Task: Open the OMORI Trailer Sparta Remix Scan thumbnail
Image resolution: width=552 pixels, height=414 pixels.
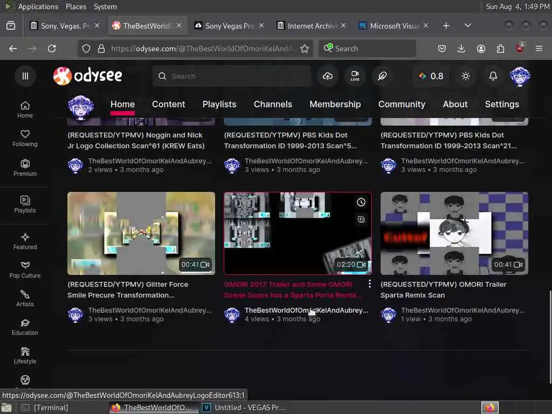Action: point(454,233)
